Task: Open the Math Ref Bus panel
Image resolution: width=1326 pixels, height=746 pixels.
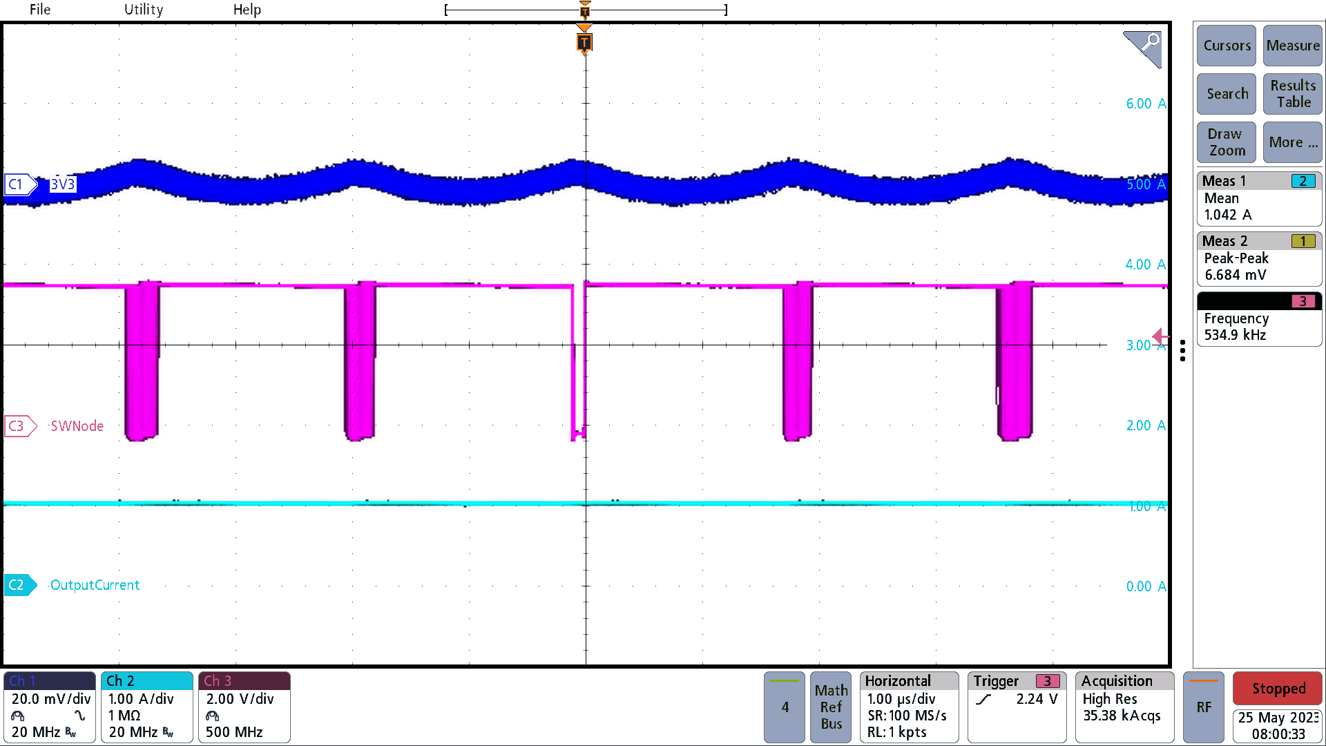Action: click(x=830, y=707)
